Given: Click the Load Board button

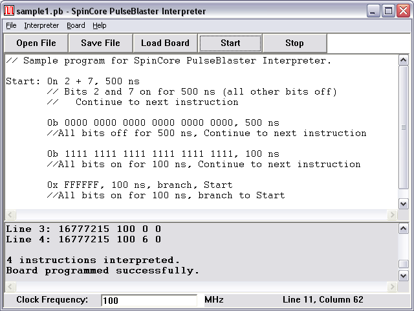Looking at the screenshot, I should [166, 43].
